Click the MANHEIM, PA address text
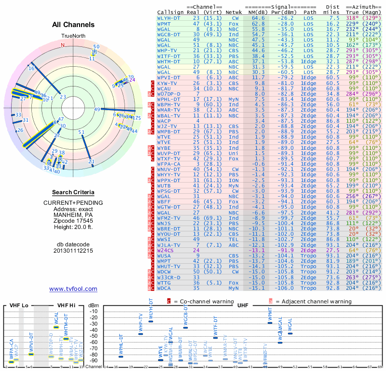The image size is (386, 371). tap(73, 215)
